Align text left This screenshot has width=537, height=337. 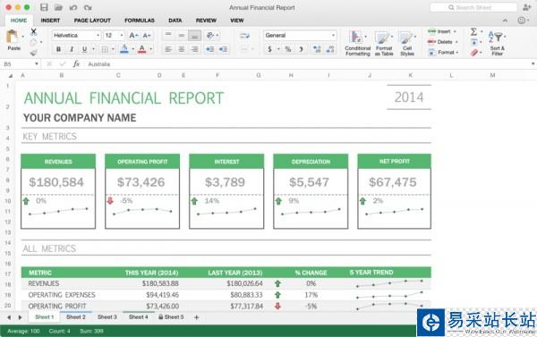click(168, 49)
